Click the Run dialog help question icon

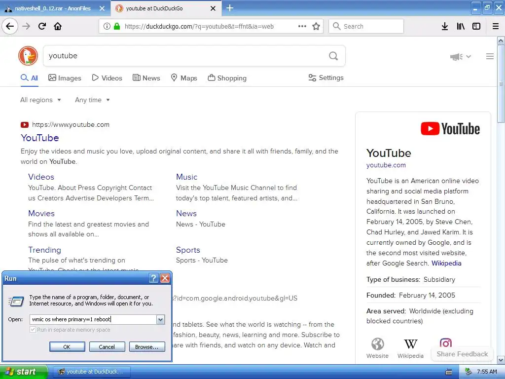coord(154,278)
